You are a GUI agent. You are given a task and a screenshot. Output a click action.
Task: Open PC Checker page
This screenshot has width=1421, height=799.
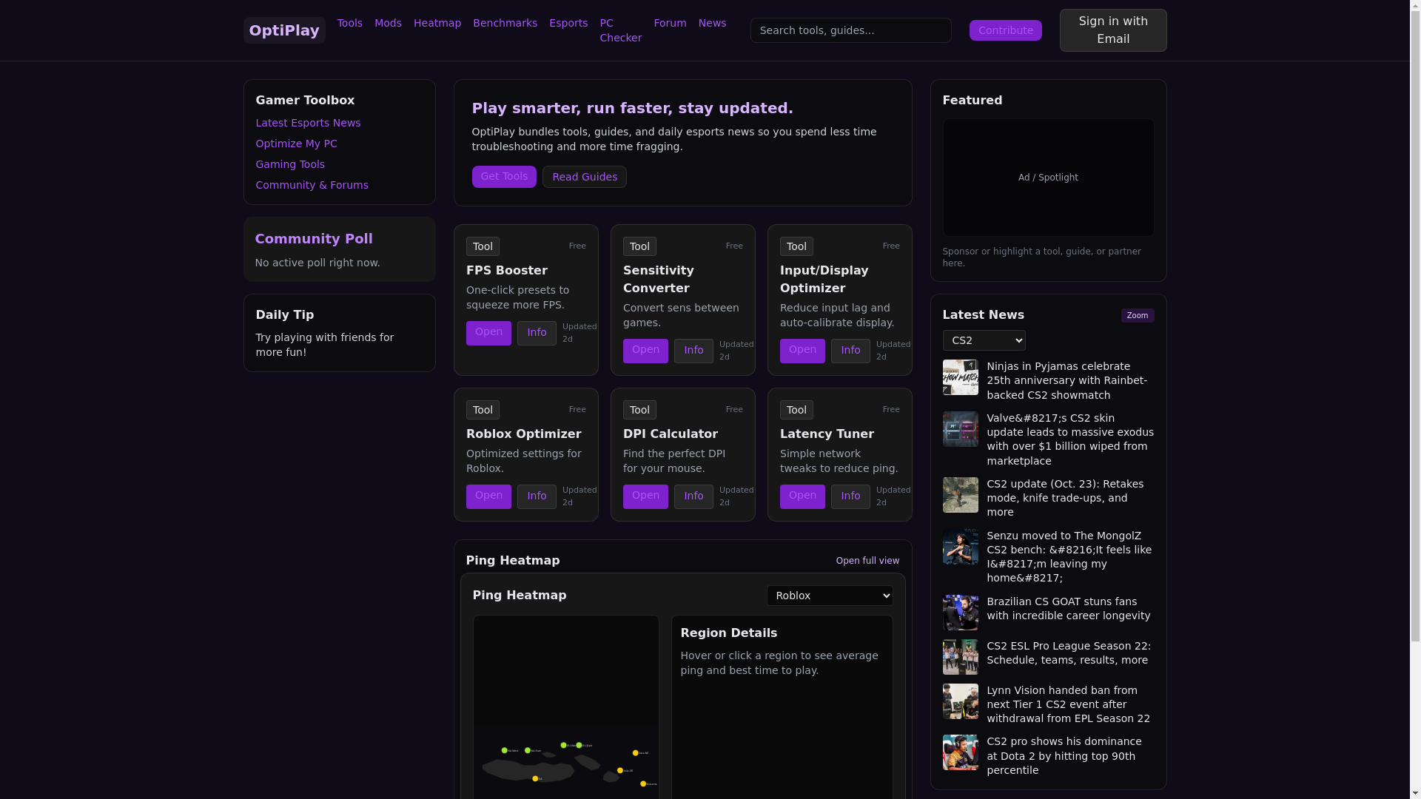[620, 30]
